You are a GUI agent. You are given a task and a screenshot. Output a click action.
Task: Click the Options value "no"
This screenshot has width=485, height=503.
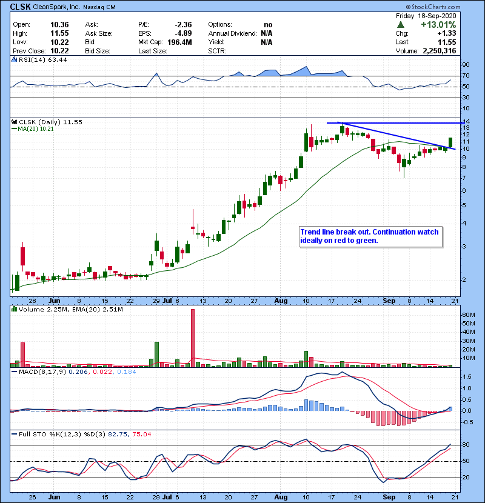pos(268,25)
